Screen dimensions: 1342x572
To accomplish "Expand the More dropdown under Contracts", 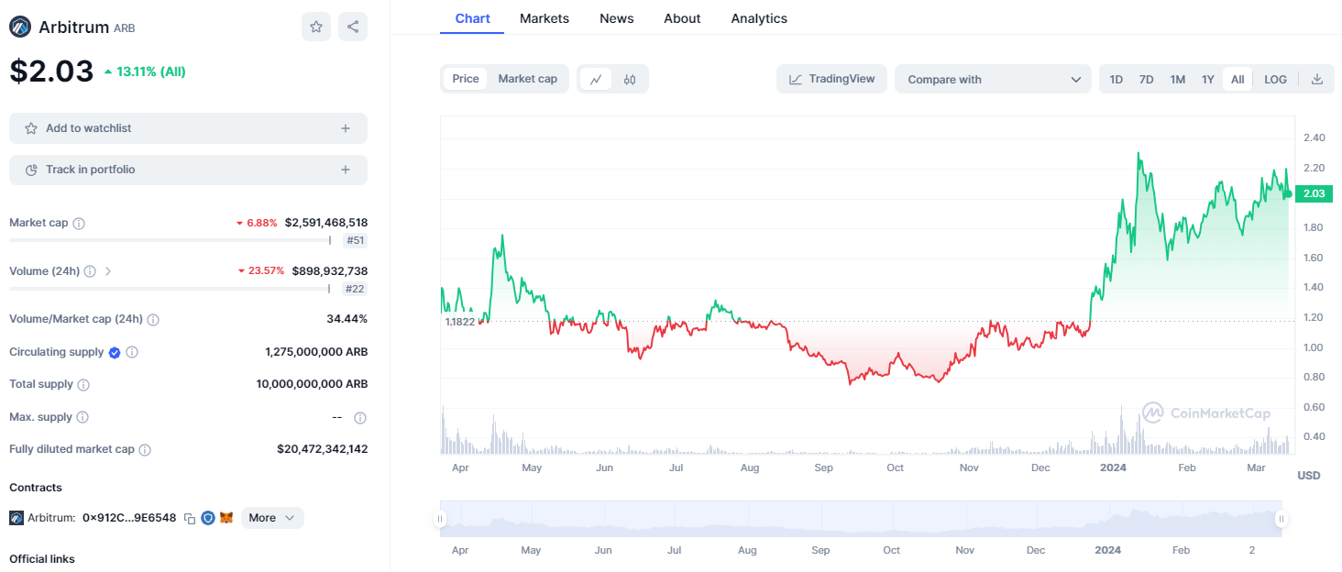I will [271, 518].
